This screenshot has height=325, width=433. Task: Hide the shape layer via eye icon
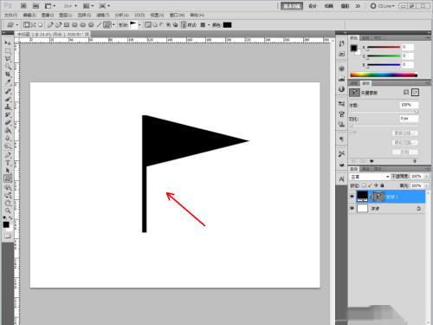(352, 197)
